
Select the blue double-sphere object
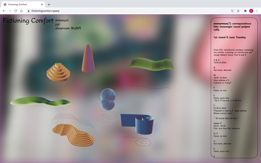pos(108,99)
